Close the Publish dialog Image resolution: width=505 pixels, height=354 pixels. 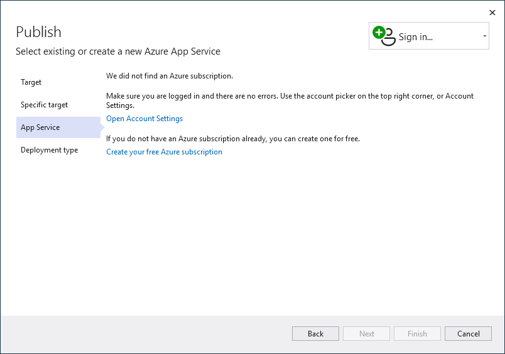coord(492,13)
